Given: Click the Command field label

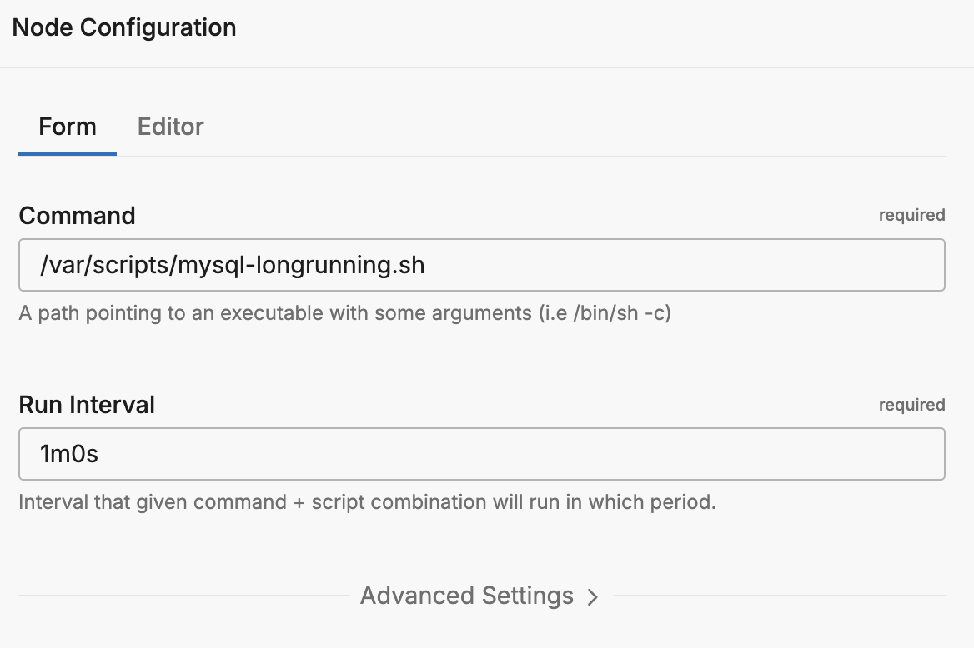Looking at the screenshot, I should [77, 216].
